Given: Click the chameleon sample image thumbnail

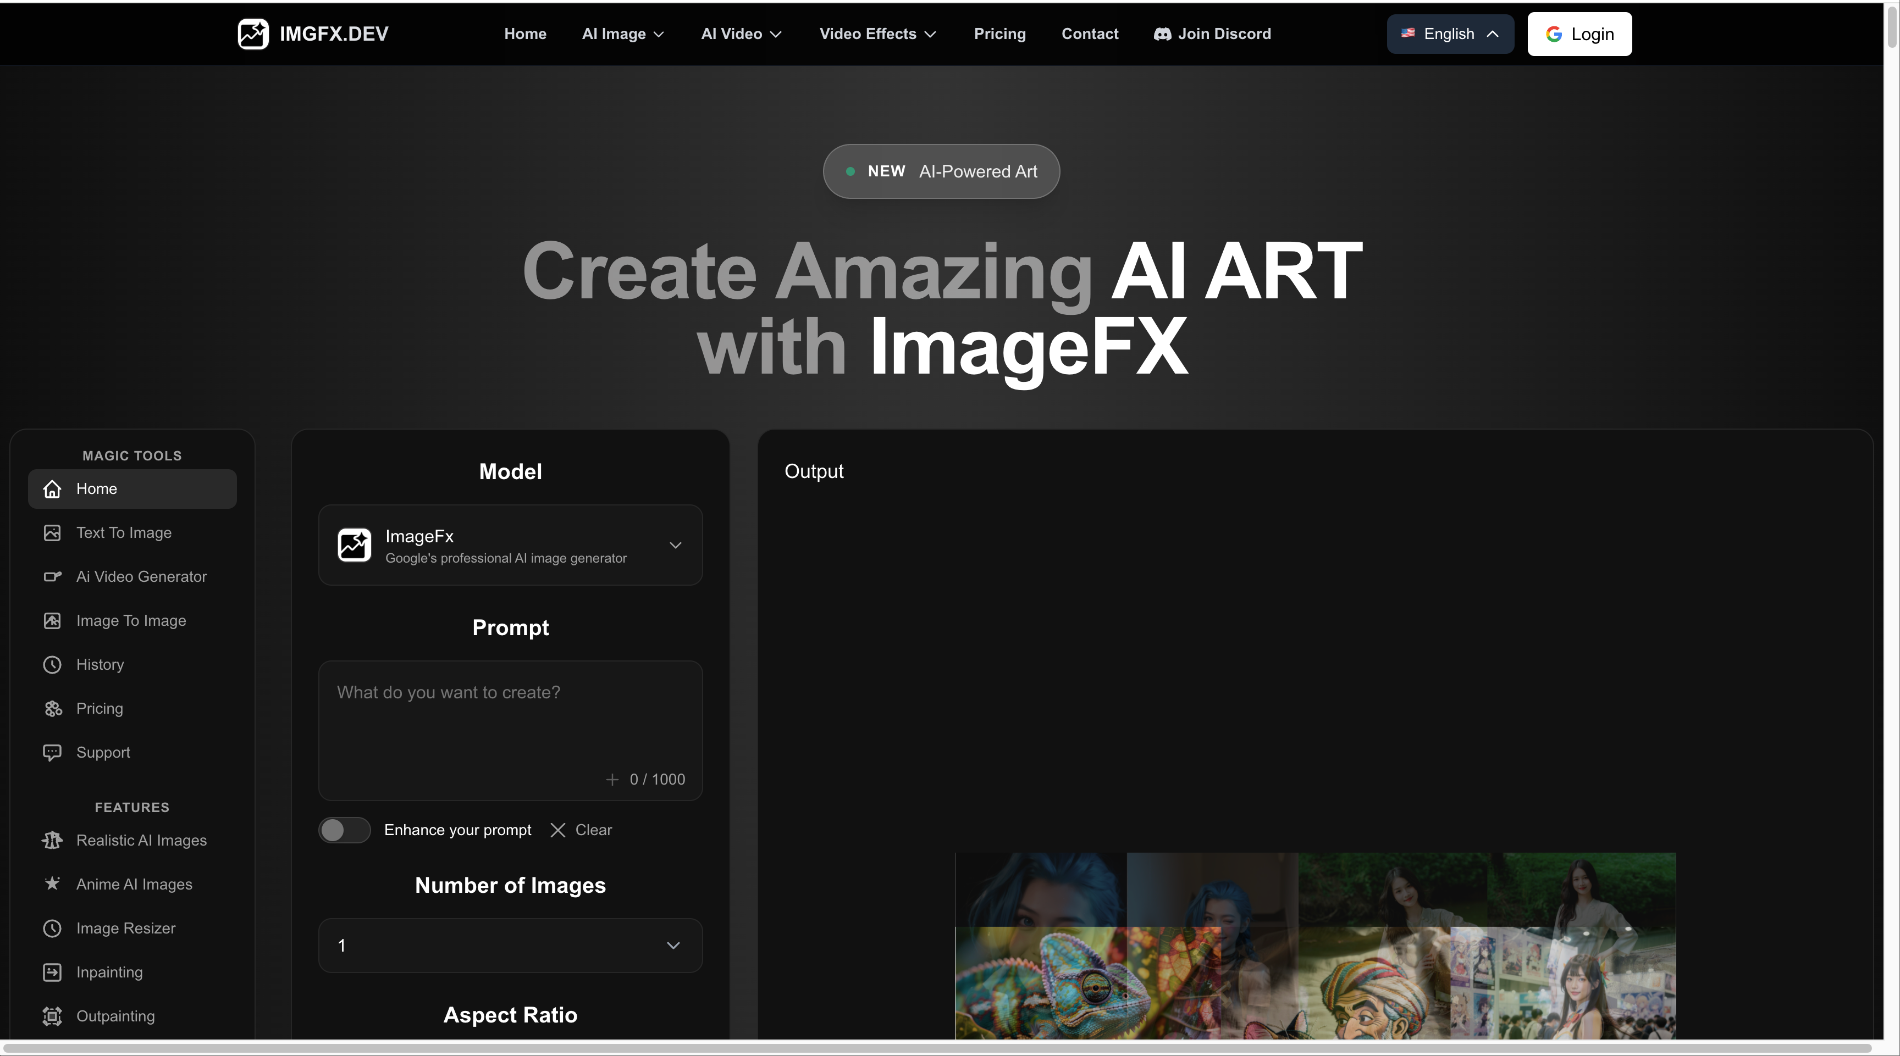Looking at the screenshot, I should coord(1087,983).
